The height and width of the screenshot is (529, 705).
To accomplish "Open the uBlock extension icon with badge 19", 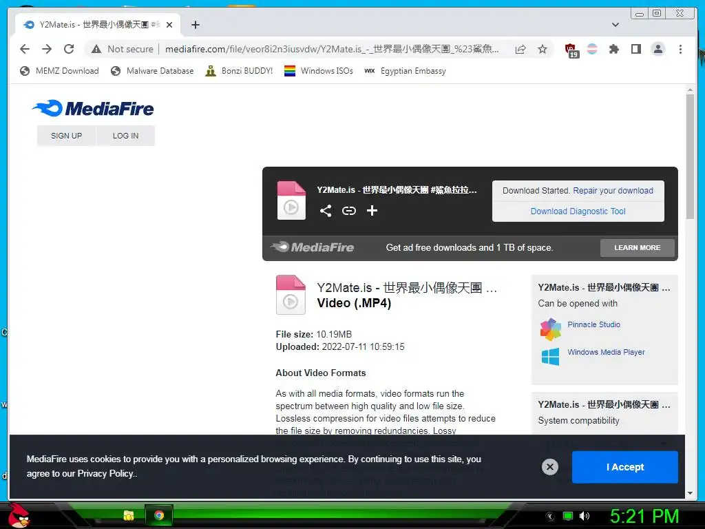I will [x=571, y=50].
